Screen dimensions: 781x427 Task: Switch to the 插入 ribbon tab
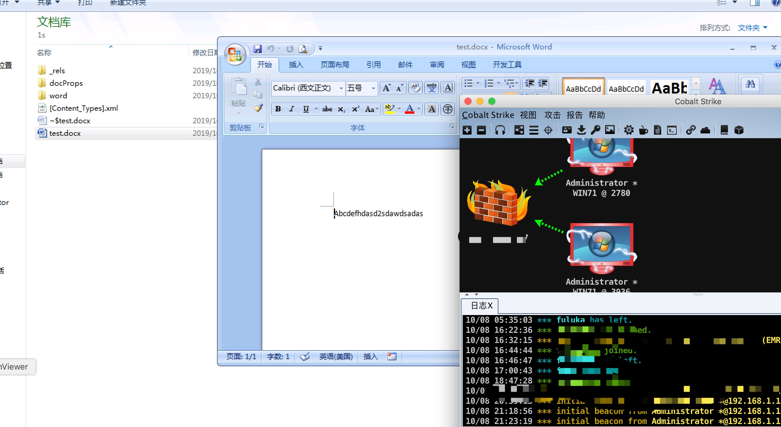296,65
